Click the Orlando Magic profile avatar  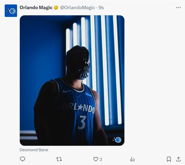click(x=11, y=11)
